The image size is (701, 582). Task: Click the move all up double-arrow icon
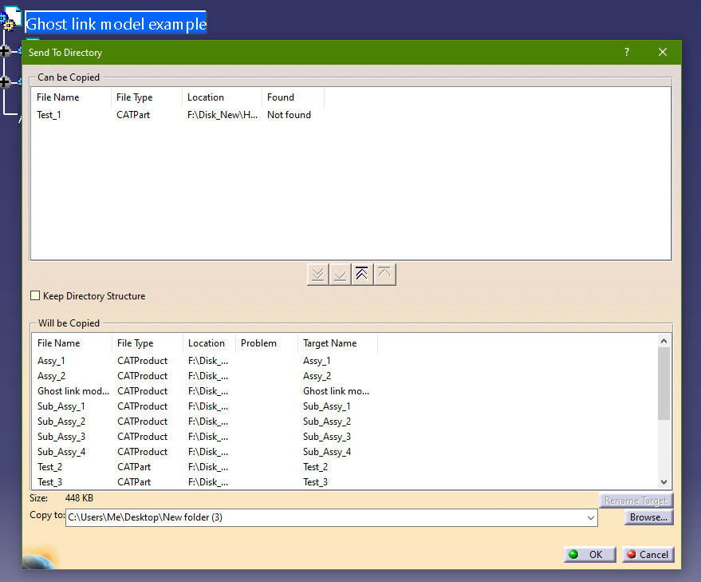pyautogui.click(x=362, y=274)
